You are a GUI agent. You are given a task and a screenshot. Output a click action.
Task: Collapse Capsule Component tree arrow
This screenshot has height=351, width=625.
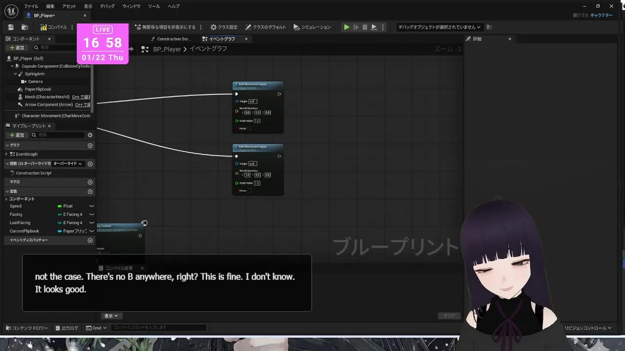click(x=12, y=66)
